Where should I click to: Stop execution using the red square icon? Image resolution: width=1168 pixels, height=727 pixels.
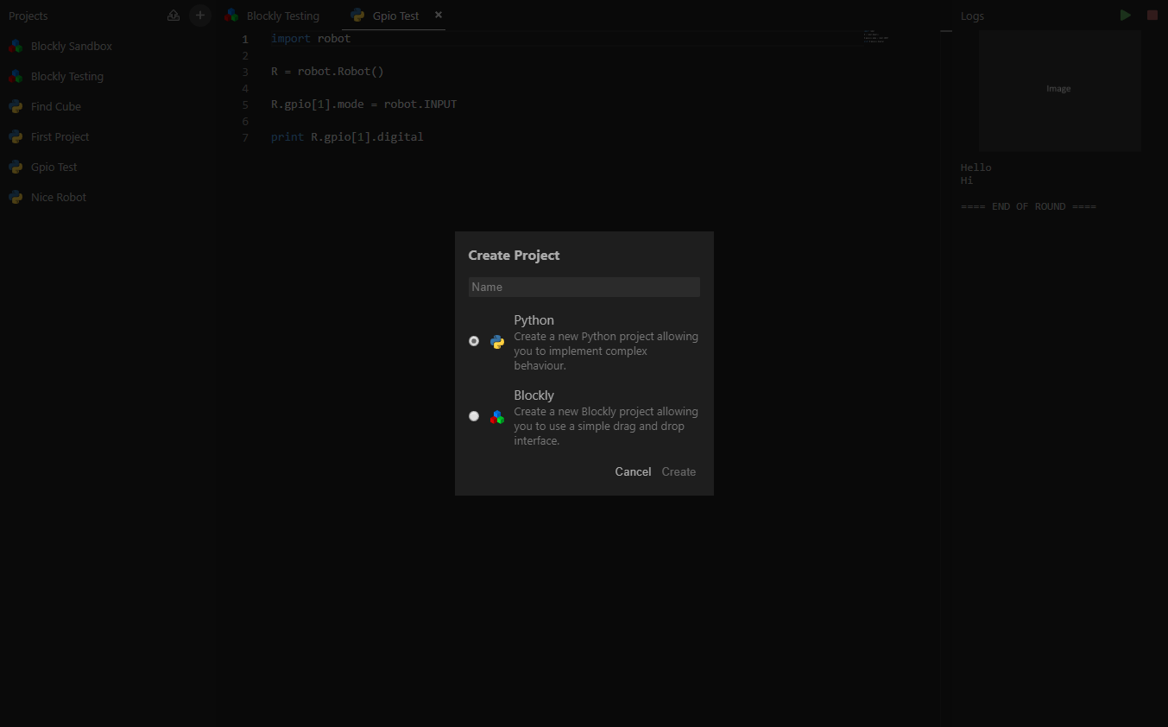click(1152, 15)
